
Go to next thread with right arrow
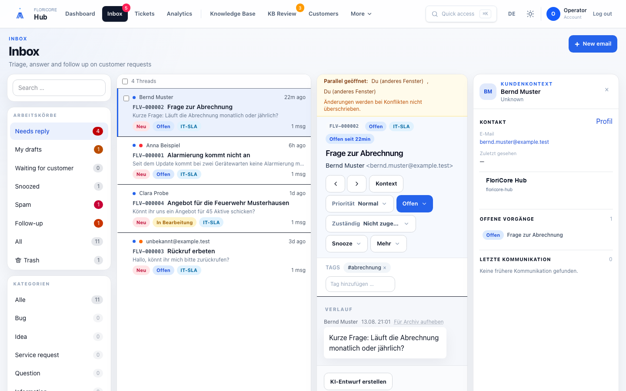pos(357,184)
